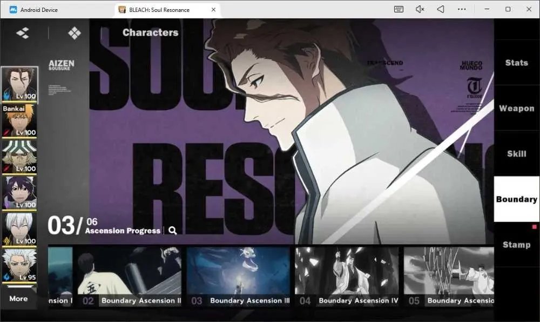Open the Stats tab
The height and width of the screenshot is (322, 540).
pyautogui.click(x=517, y=63)
